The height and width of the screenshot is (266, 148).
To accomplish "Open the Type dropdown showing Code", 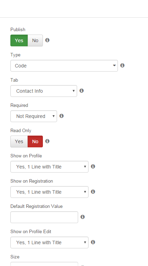I will click(64, 66).
